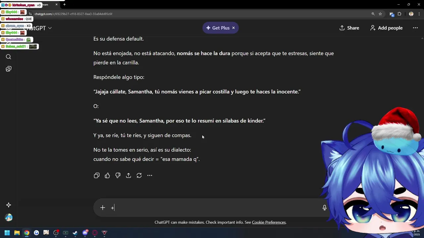This screenshot has height=238, width=424.
Task: Start voice dictation with the microphone icon
Action: point(325,208)
